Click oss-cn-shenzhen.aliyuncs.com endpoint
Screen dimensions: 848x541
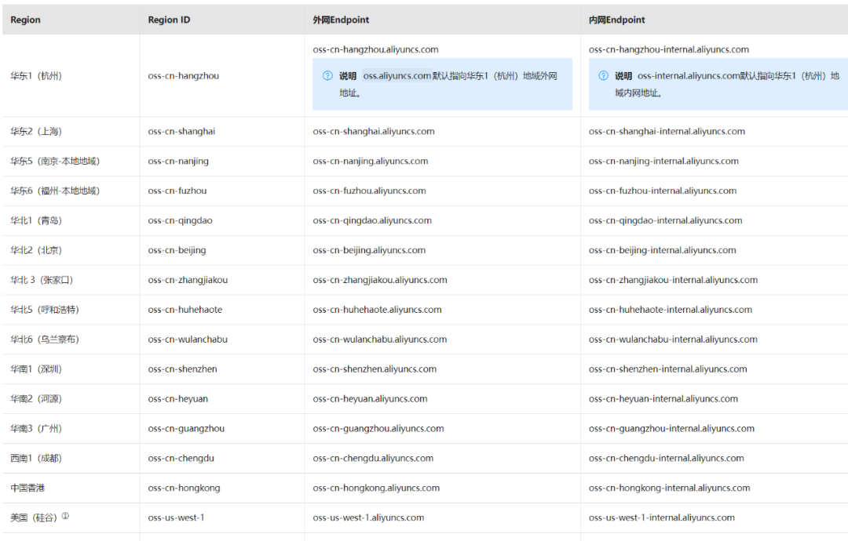[375, 369]
